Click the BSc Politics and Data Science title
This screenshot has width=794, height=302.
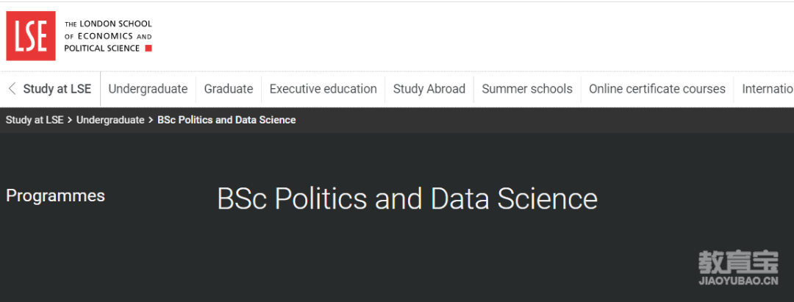pyautogui.click(x=407, y=199)
